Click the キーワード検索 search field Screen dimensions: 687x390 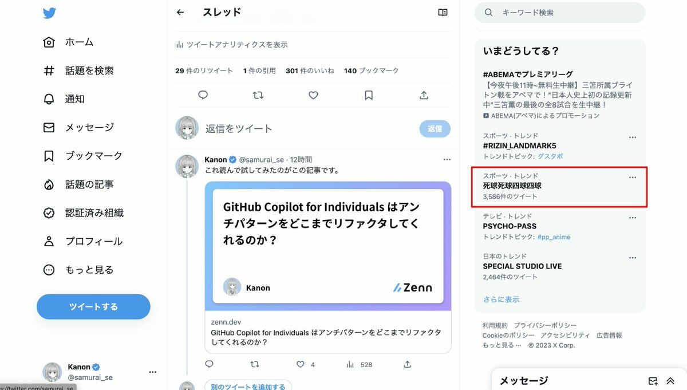(x=560, y=12)
